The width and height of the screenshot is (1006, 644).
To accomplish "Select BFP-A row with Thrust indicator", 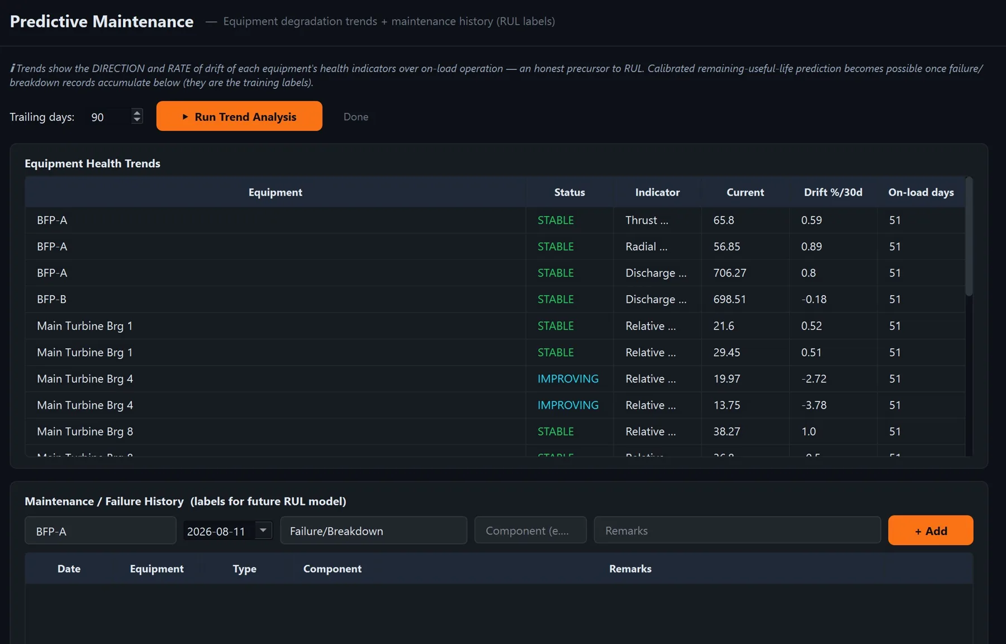I will coord(495,220).
